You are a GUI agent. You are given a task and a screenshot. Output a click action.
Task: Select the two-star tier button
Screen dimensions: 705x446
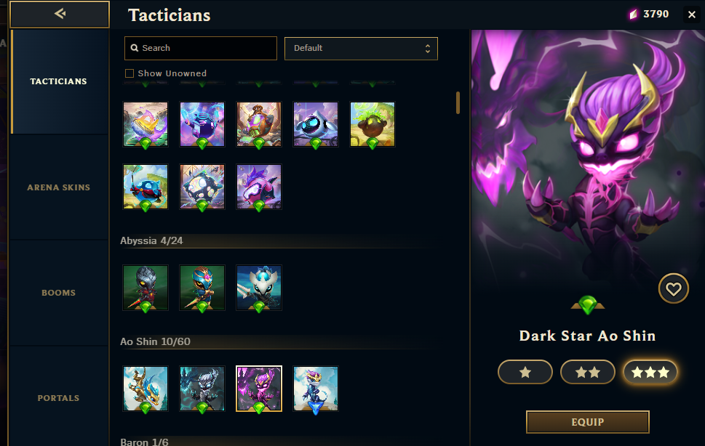(588, 372)
